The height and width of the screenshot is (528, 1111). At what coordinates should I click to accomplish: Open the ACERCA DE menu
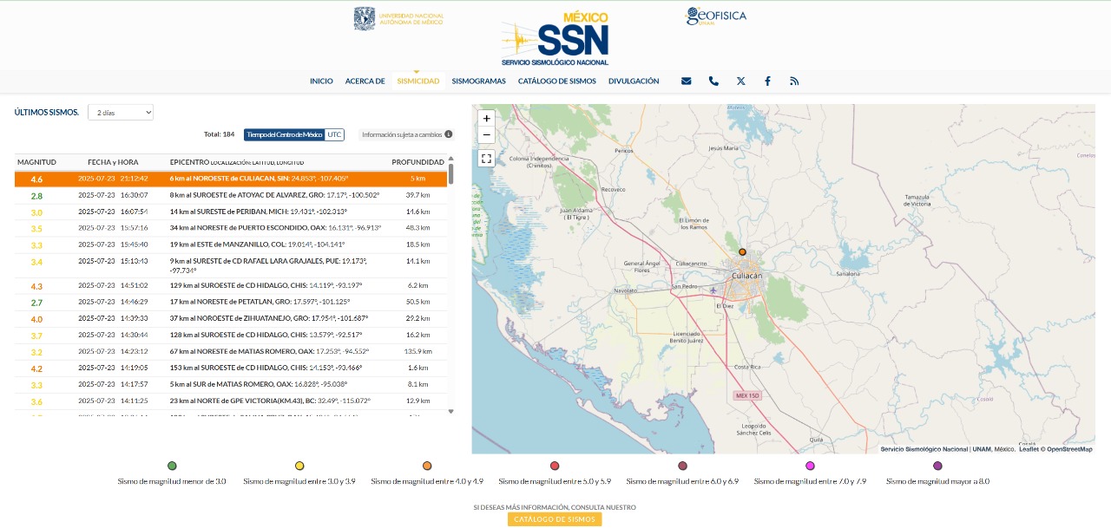365,81
